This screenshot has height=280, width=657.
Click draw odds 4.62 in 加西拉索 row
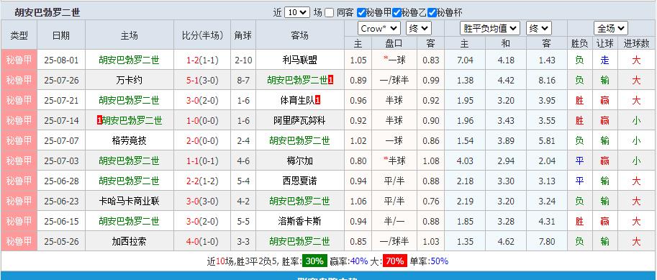point(506,241)
